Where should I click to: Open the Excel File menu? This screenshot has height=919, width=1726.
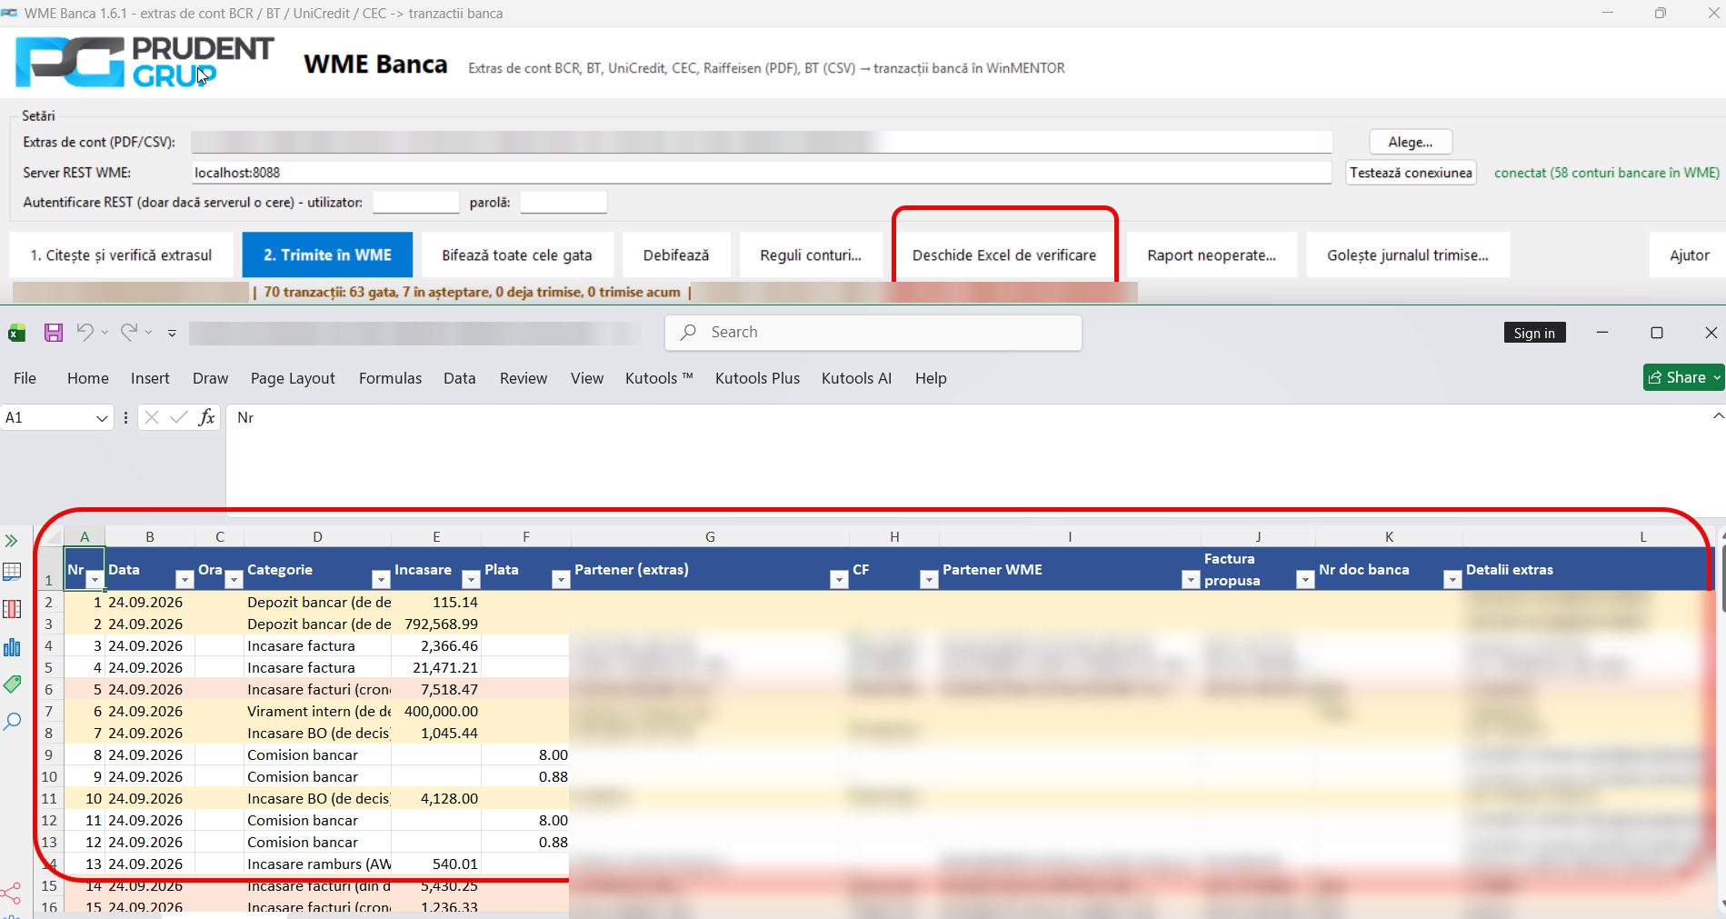pyautogui.click(x=25, y=378)
